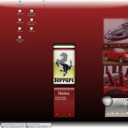Click the wind direction compass icon in weather widget
The image size is (128, 128).
tap(125, 105)
